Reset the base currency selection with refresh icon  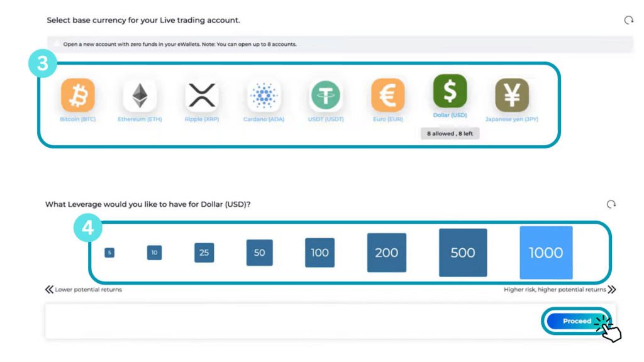tap(628, 20)
